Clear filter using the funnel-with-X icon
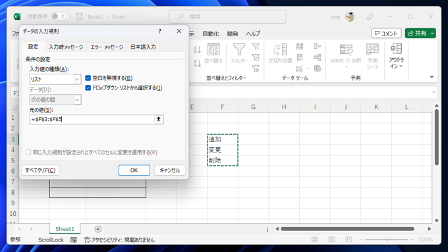The image size is (448, 252). [256, 46]
